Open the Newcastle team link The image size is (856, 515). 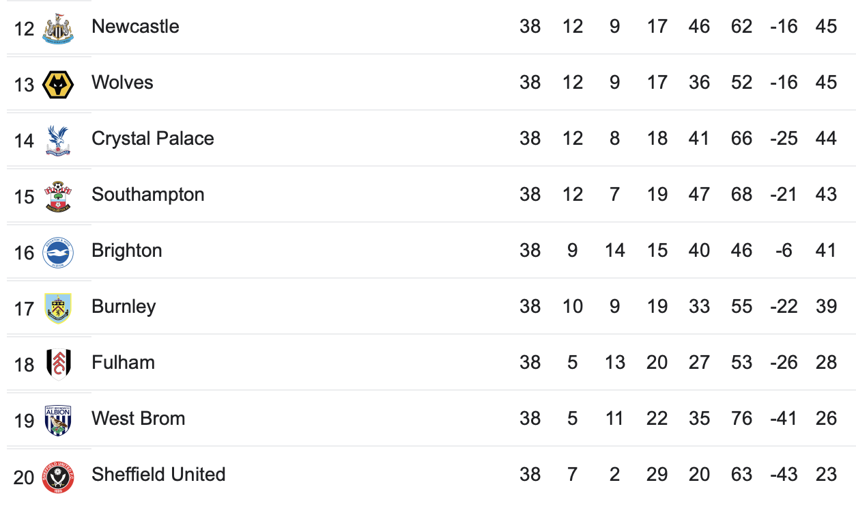pyautogui.click(x=135, y=27)
